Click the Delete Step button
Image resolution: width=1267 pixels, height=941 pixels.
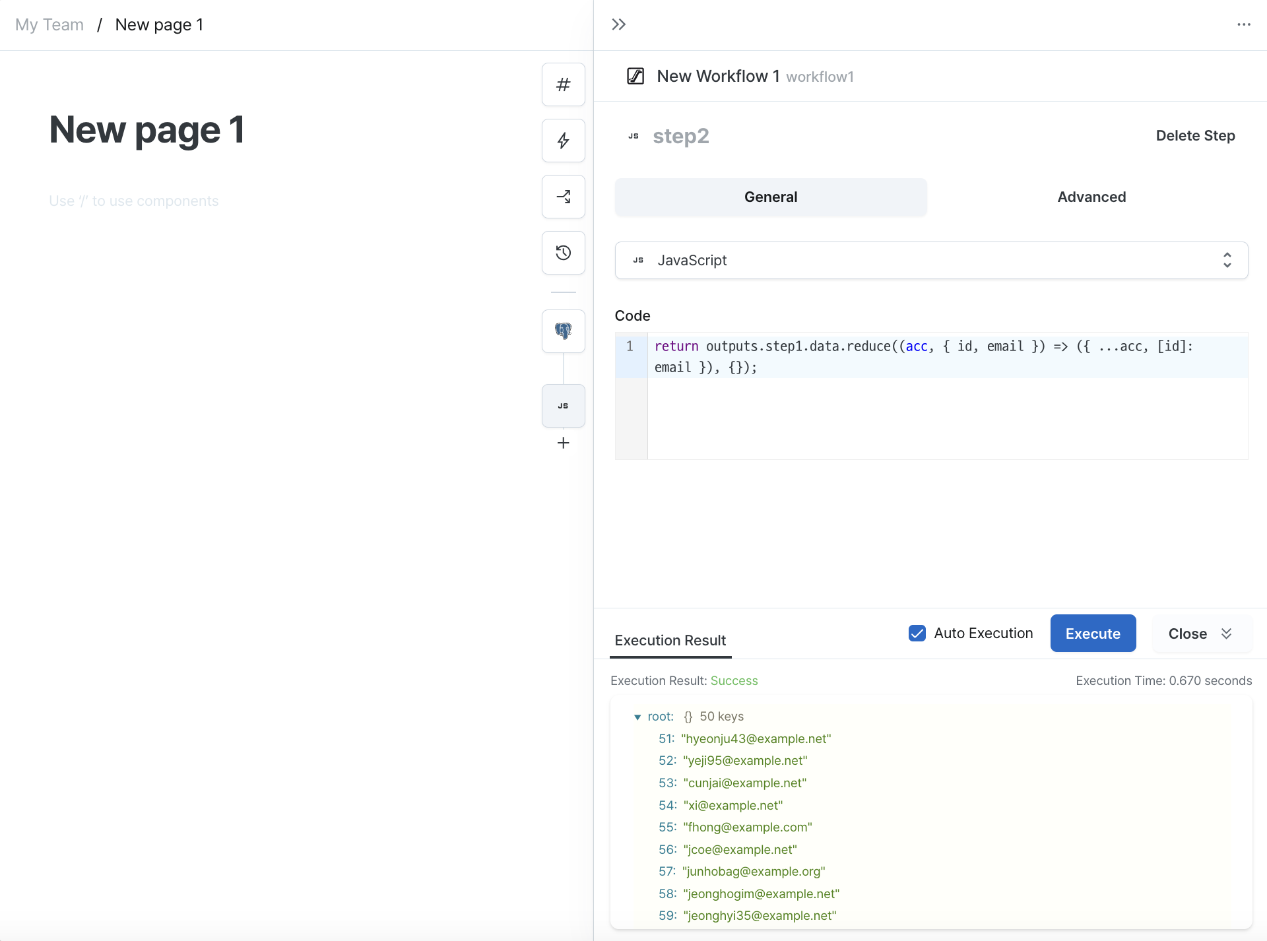pos(1195,135)
